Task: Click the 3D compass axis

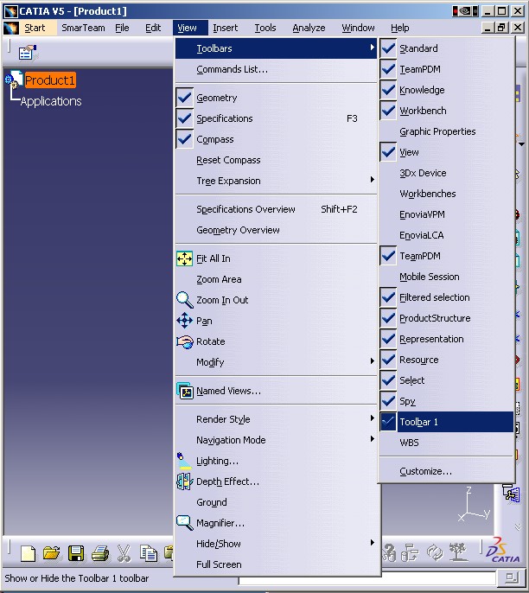Action: click(474, 505)
